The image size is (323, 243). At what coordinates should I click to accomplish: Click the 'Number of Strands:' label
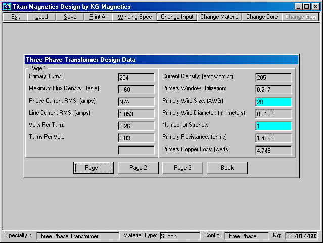185,125
